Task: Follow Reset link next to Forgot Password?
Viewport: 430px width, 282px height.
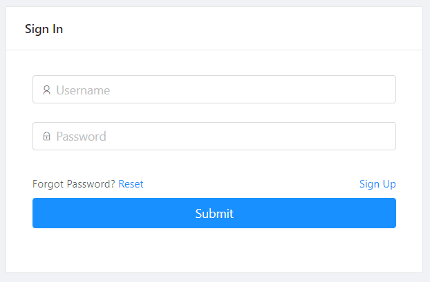Action: tap(131, 184)
